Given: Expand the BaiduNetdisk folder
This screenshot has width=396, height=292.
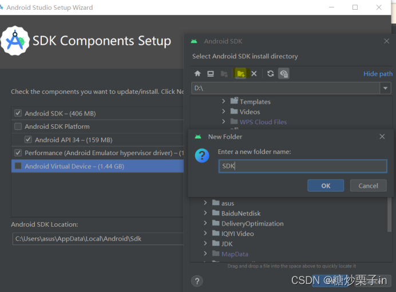Looking at the screenshot, I should tap(205, 213).
